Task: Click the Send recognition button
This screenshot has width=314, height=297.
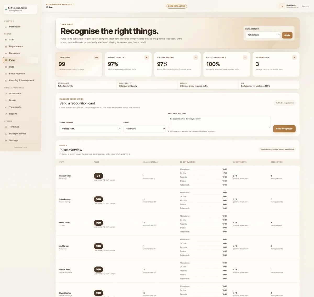Action: (284, 129)
